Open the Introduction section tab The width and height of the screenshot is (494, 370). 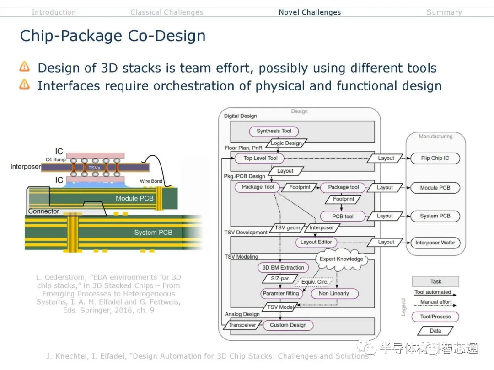pos(54,12)
